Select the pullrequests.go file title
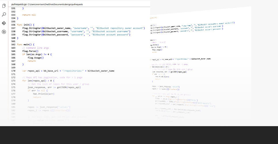The image size is (278, 144). tap(19, 5)
